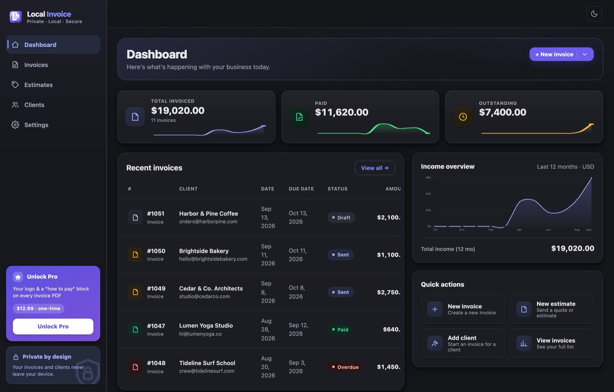614x392 pixels.
Task: Click invoice #1047 green document icon
Action: point(135,329)
